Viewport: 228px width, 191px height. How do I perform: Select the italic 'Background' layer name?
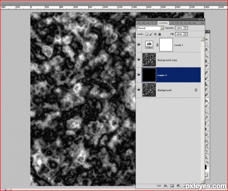point(164,90)
